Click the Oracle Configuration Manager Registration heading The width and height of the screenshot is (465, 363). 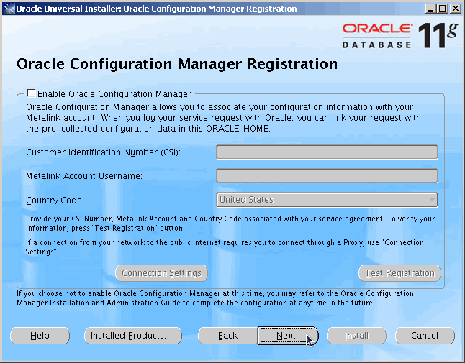(x=176, y=64)
